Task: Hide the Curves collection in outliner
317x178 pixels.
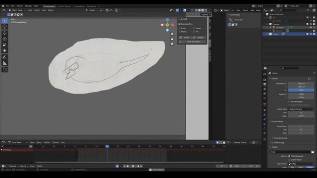Action: (x=311, y=34)
